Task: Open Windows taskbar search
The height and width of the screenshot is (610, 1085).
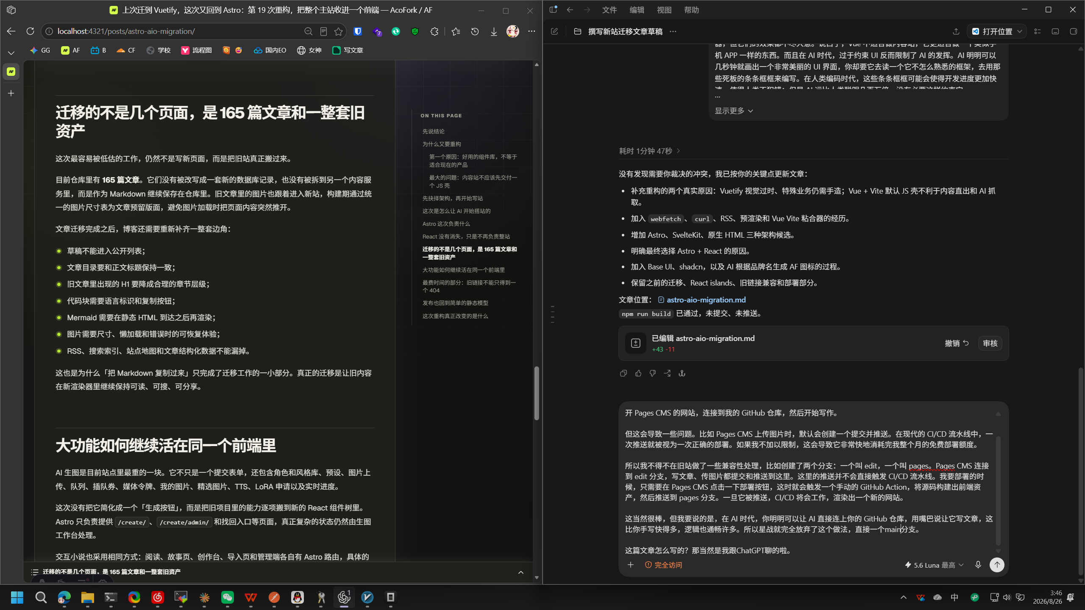Action: point(41,598)
